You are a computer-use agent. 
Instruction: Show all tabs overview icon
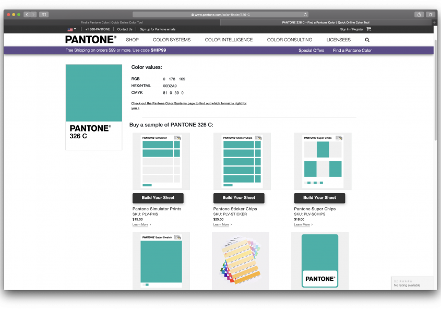tap(431, 15)
